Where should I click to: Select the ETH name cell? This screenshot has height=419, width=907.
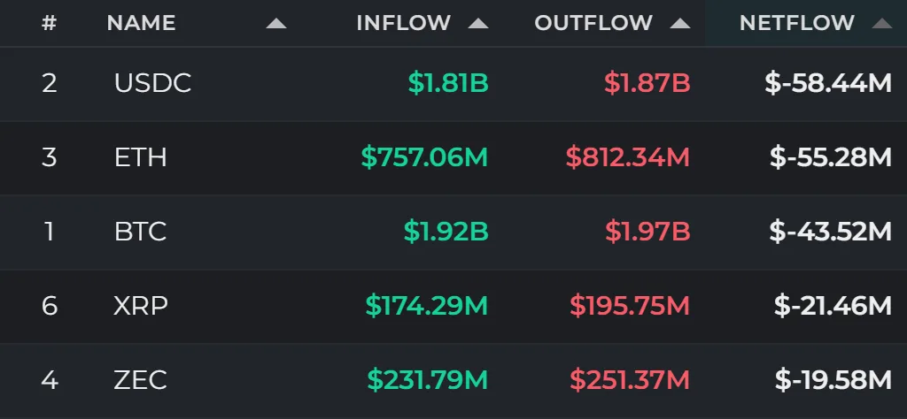point(141,157)
